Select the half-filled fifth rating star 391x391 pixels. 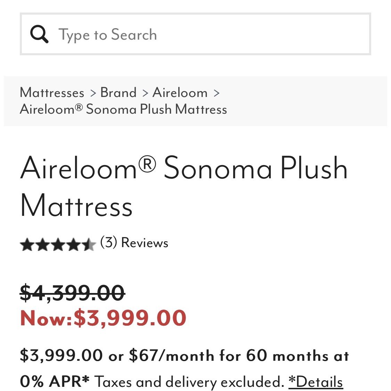tap(88, 245)
